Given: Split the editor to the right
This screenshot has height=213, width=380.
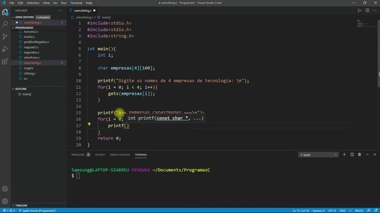Looking at the screenshot, I should pos(368,11).
